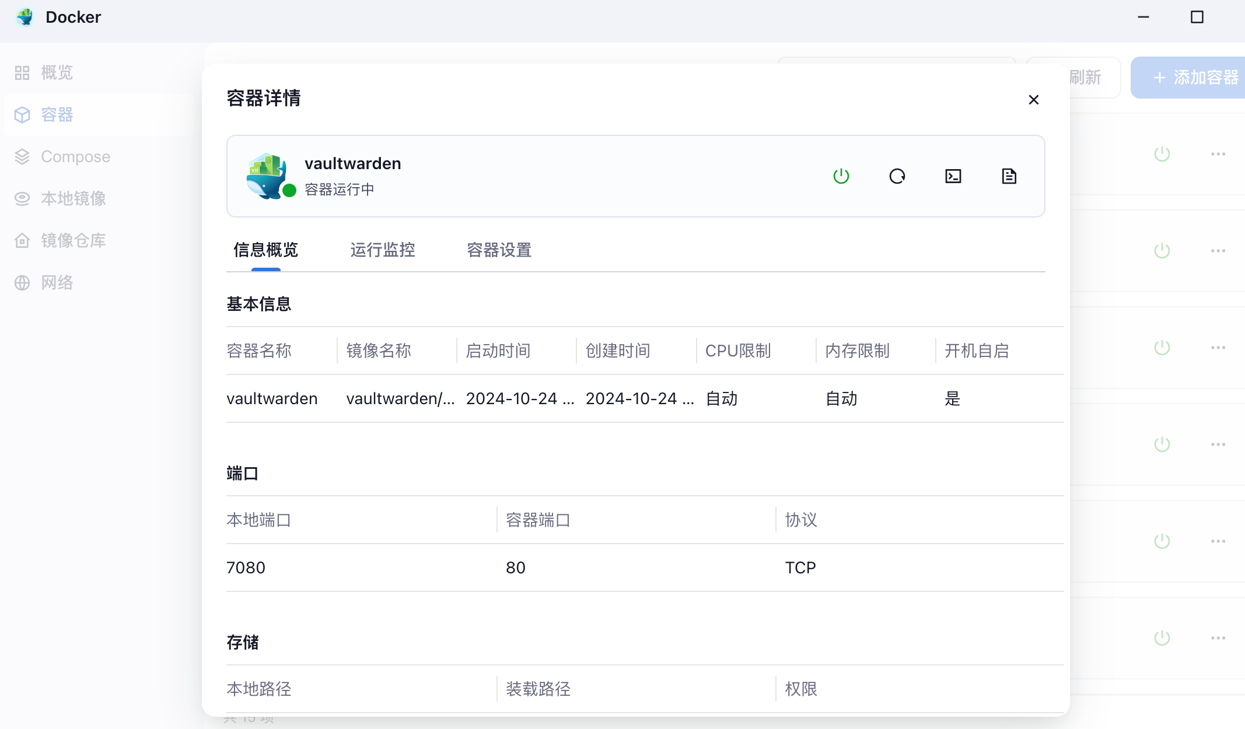Open Compose in the sidebar
1245x729 pixels.
(98, 157)
